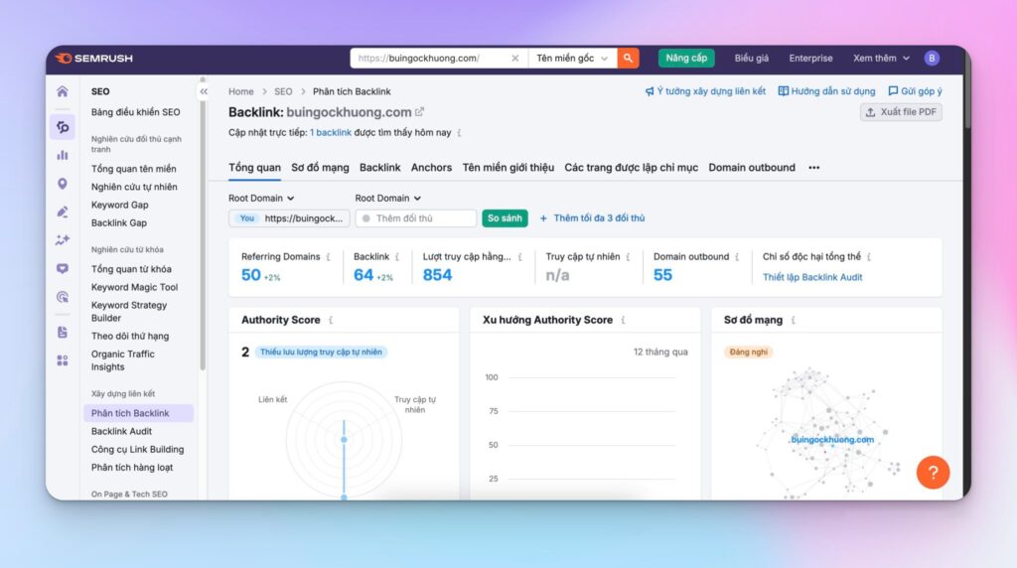The height and width of the screenshot is (568, 1017).
Task: Click the Thêm đối thủ input field
Action: point(416,218)
